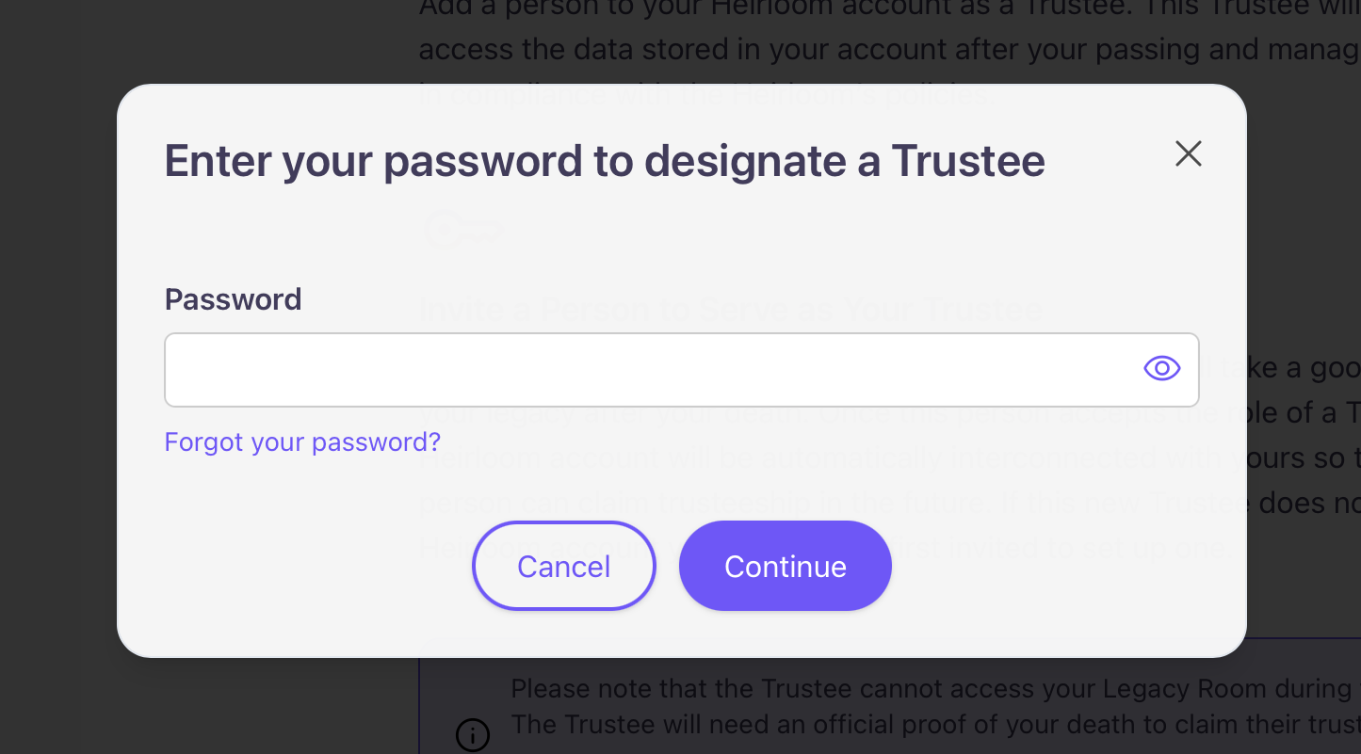This screenshot has height=754, width=1361.
Task: Click the circled info icon beside the Trustee note
Action: (472, 734)
